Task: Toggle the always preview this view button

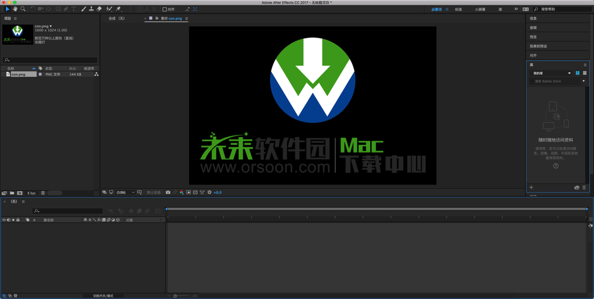Action: tap(104, 193)
